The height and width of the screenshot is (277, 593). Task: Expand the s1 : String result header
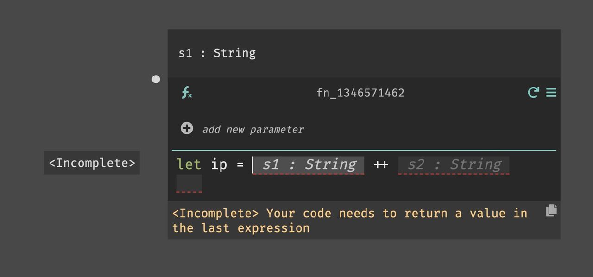point(217,53)
